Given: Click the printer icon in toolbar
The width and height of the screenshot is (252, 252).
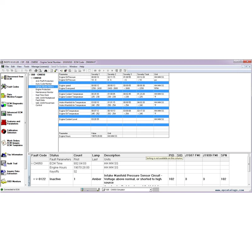Looking at the screenshot, I should click(36, 71).
